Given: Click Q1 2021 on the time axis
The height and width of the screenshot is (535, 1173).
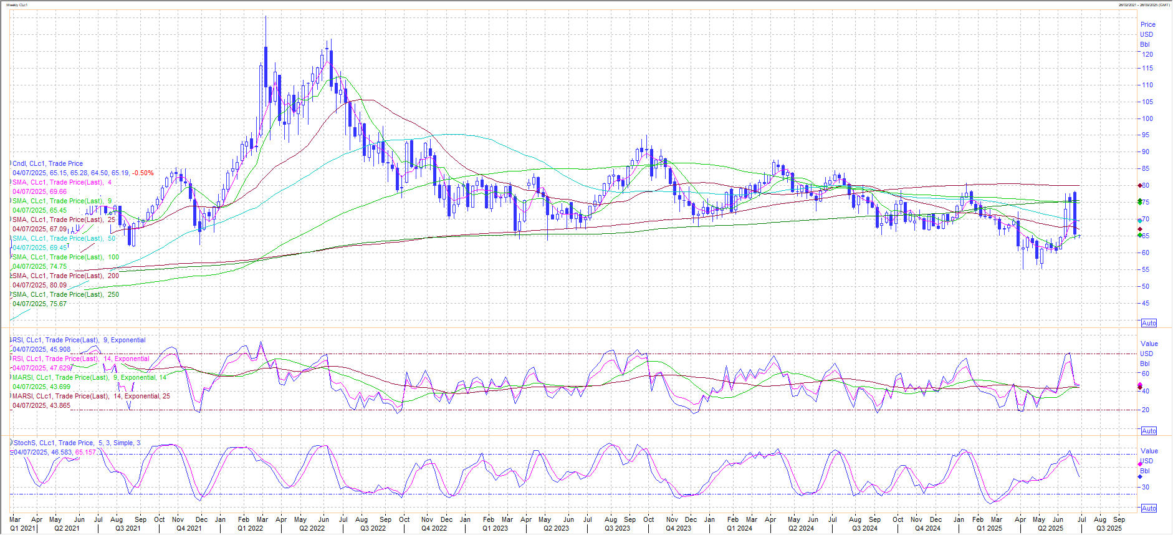Looking at the screenshot, I should coord(22,528).
